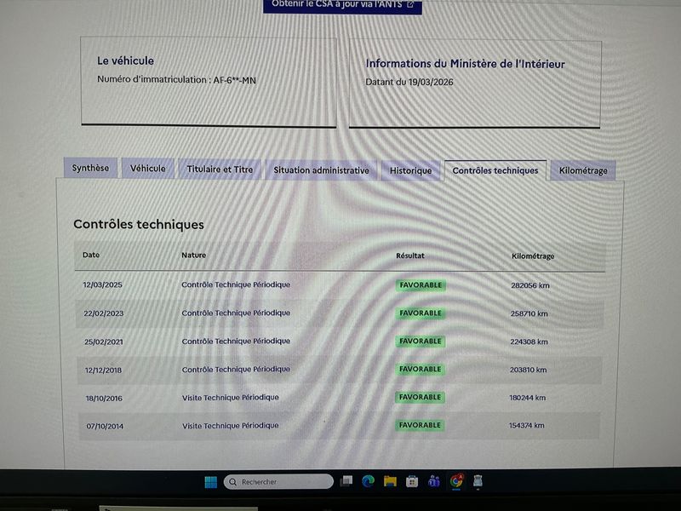Click Visite Technique Périodique in 07/10/2014 row

coord(231,426)
